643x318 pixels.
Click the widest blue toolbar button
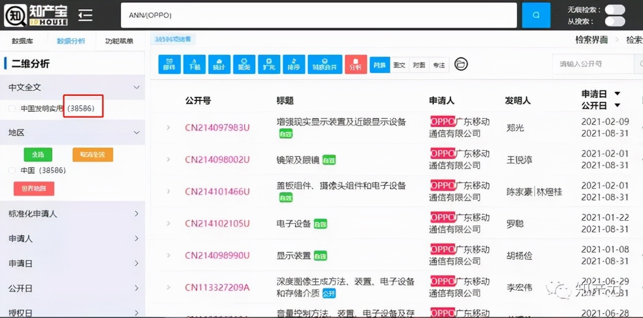[x=325, y=64]
